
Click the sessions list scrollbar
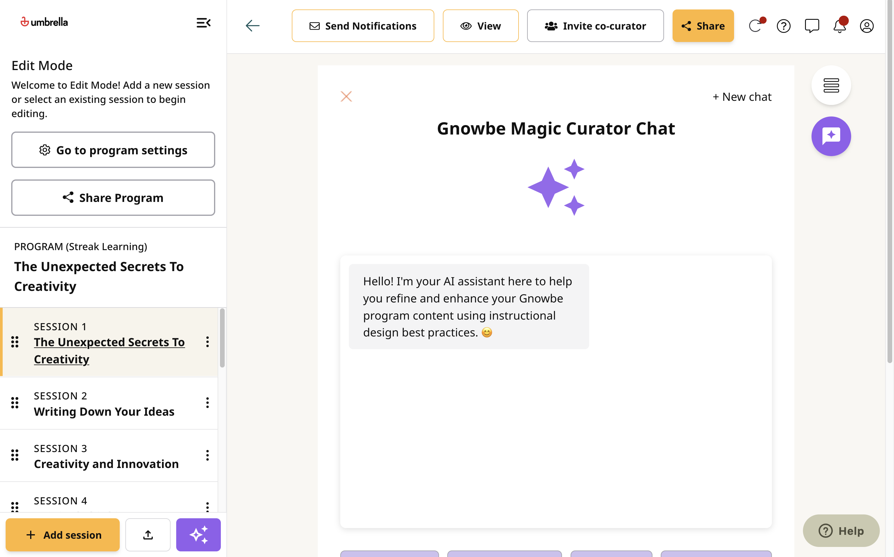click(x=222, y=338)
